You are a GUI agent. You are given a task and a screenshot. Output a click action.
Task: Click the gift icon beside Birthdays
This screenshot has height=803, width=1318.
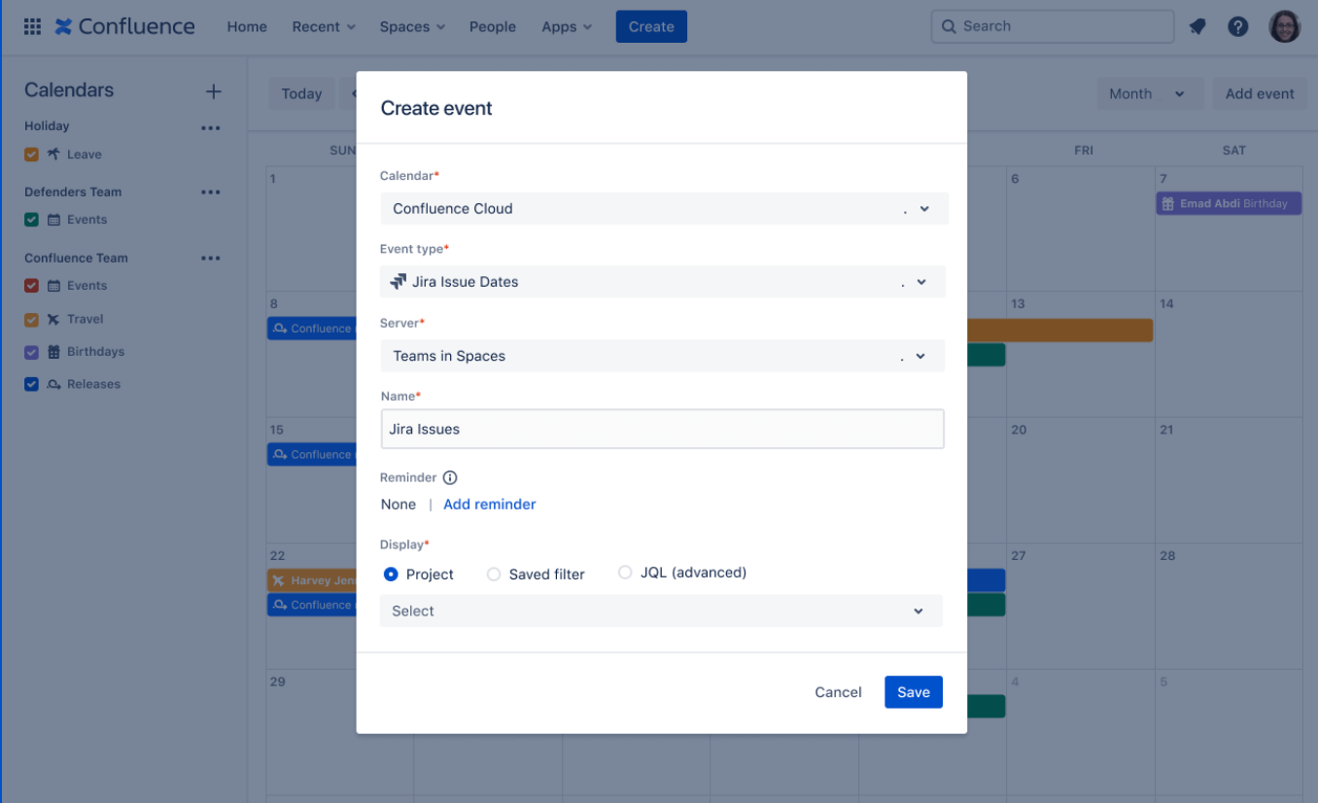point(53,352)
